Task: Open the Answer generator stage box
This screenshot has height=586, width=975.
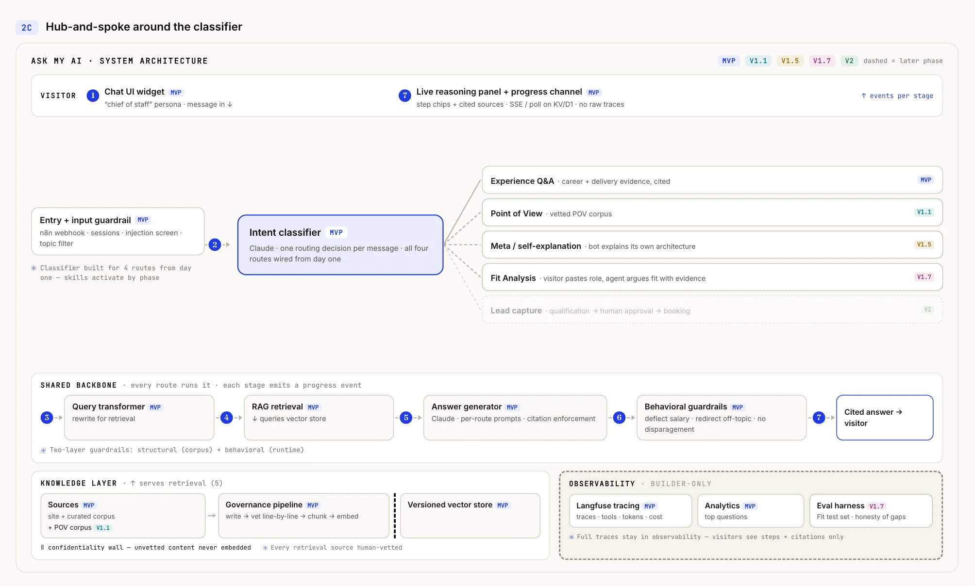Action: (x=515, y=418)
